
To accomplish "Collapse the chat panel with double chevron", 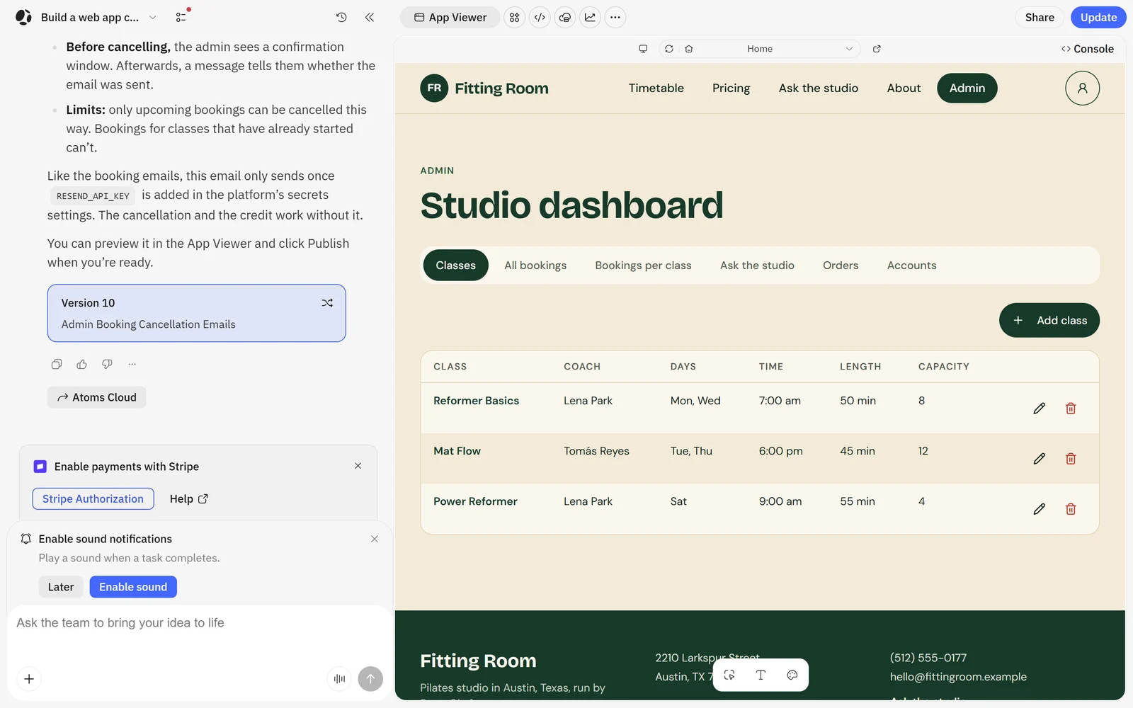I will point(370,17).
